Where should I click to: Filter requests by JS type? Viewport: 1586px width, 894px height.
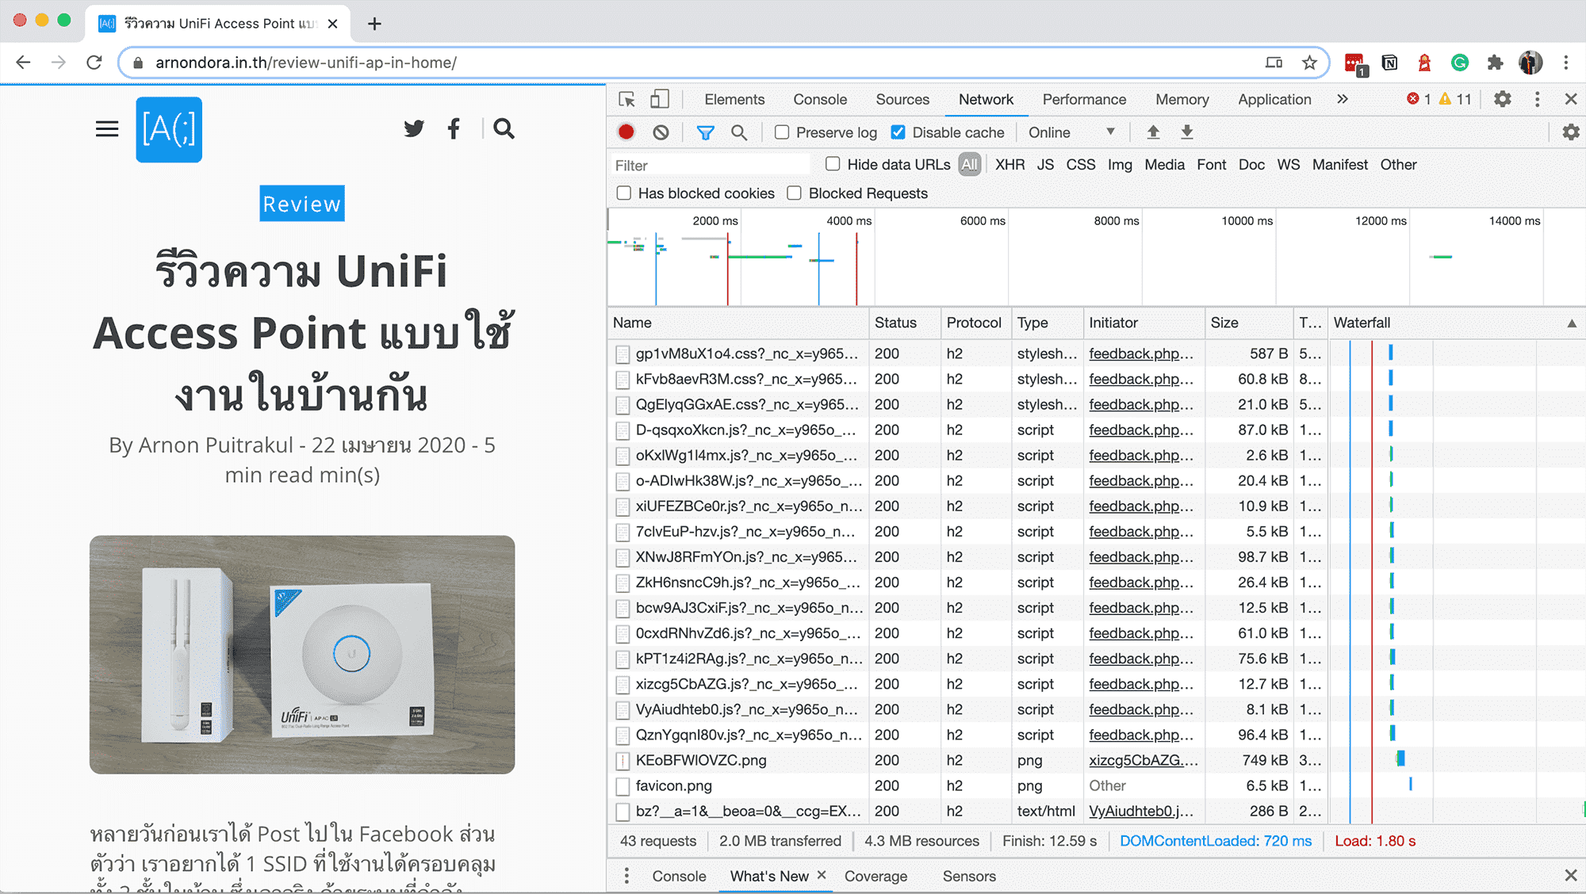pos(1045,164)
